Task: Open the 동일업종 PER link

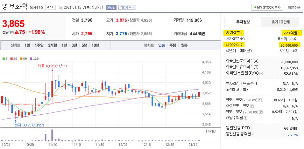Action: click(x=239, y=128)
